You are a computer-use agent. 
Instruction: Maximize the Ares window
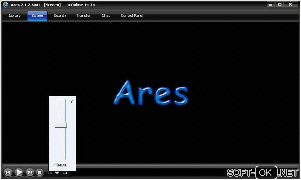(x=279, y=4)
